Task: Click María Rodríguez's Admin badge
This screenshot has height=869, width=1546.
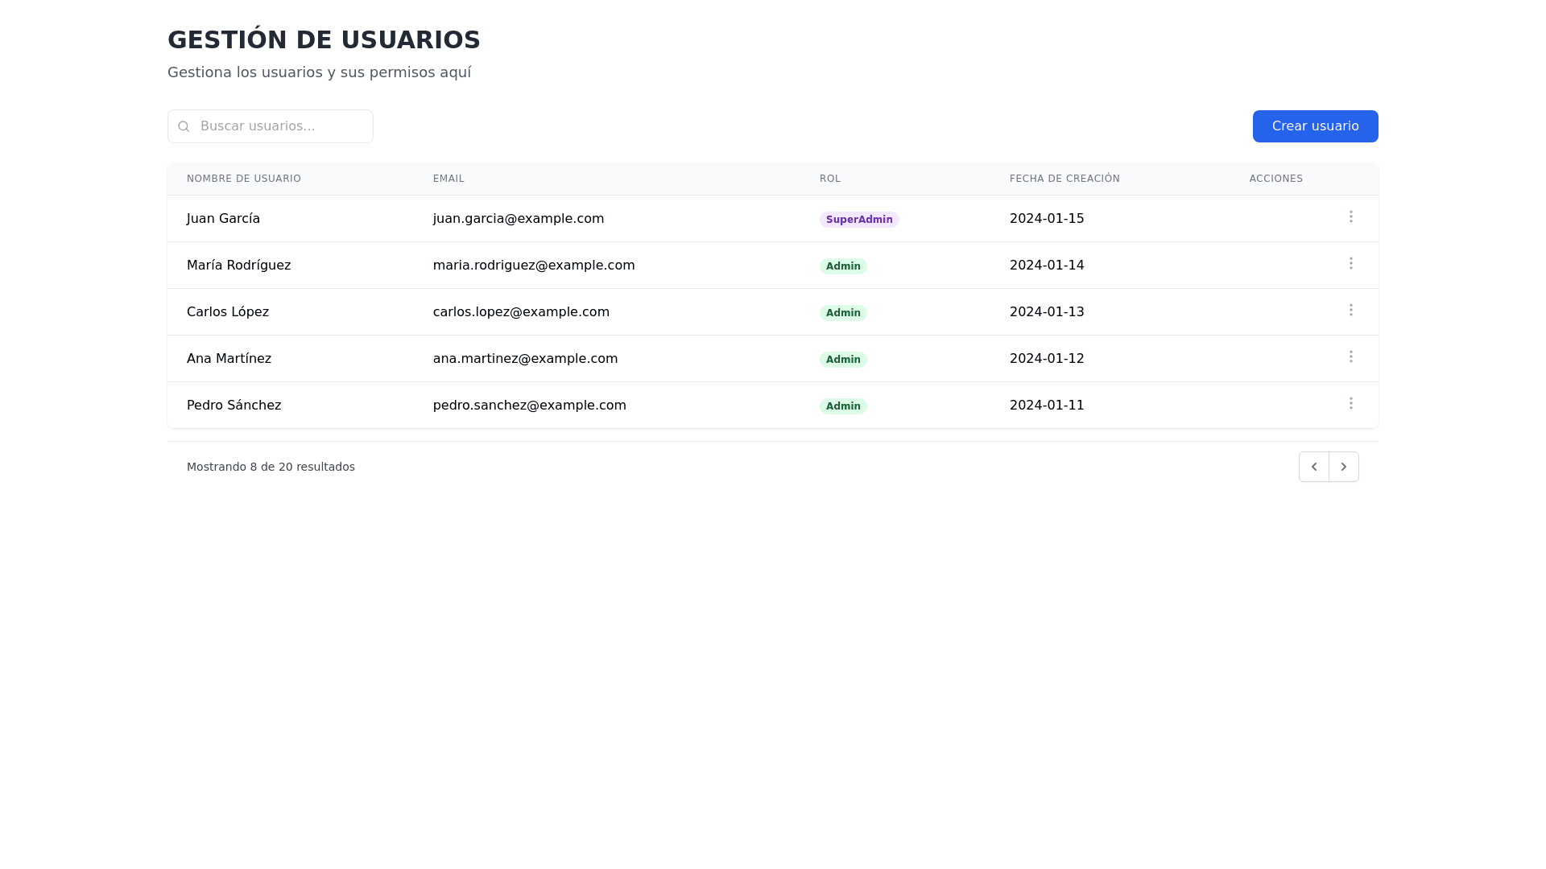Action: [x=842, y=266]
